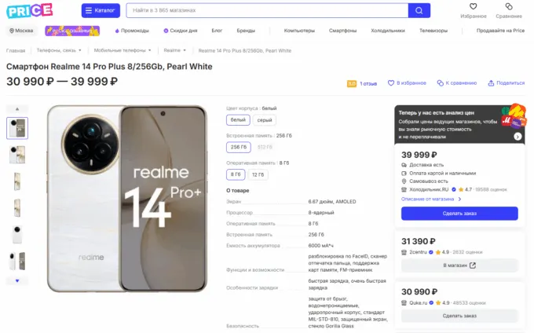Go to the Промокоды menu item
Viewport: 534px width, 333px height.
[x=132, y=31]
